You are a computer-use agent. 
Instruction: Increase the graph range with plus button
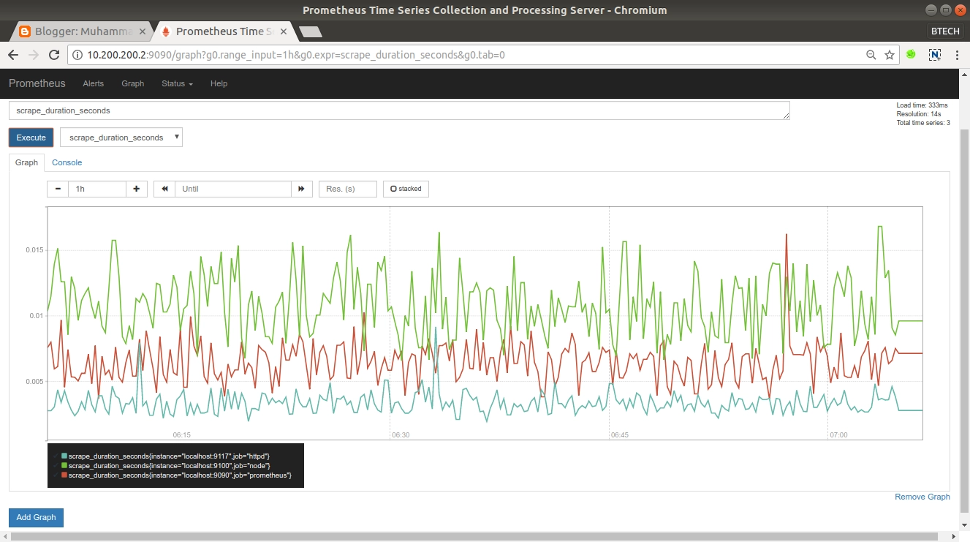(x=137, y=189)
